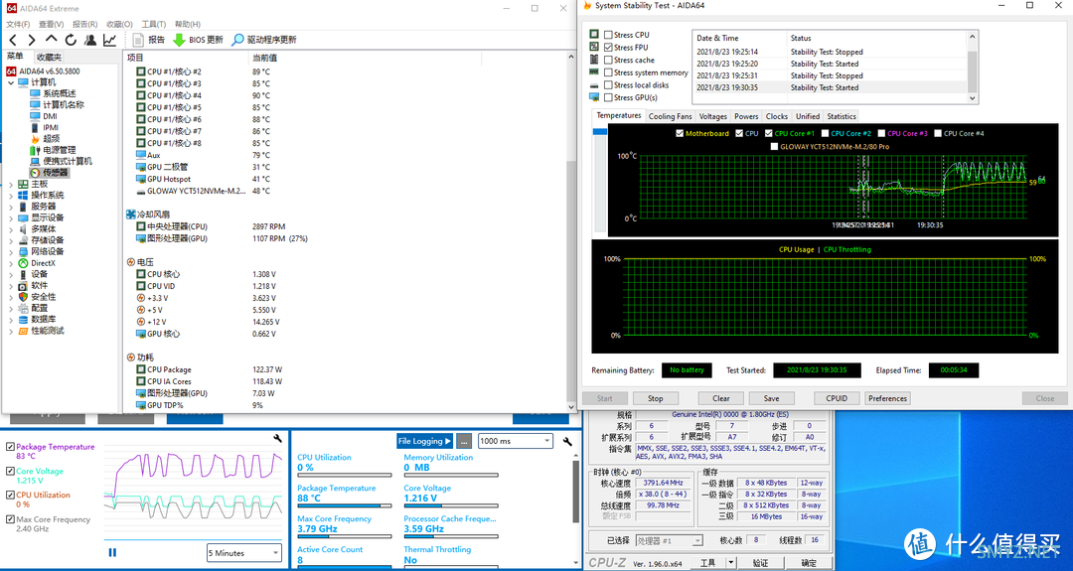
Task: Expand the 操作系统 tree node
Action: [10, 196]
